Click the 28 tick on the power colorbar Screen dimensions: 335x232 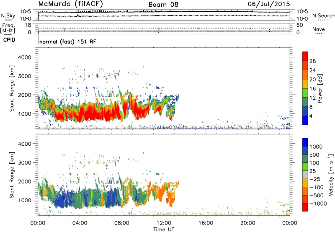(312, 61)
